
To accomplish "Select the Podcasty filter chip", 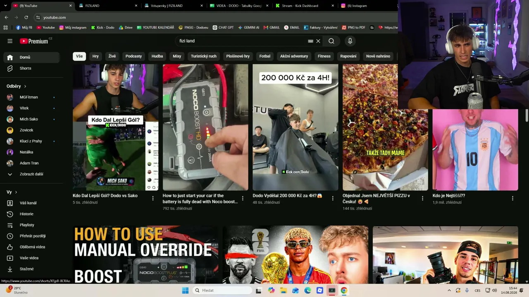I will click(x=133, y=56).
